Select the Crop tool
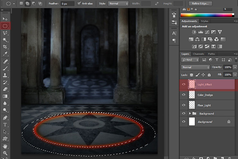Image resolution: width=238 pixels, height=159 pixels. [x=5, y=47]
